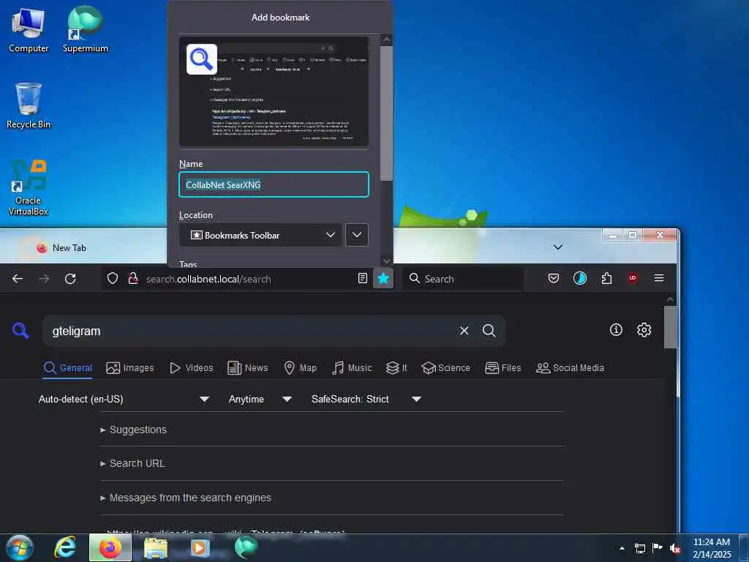Screen dimensions: 749x562
Task: Open the language Auto-detect (en-US) dropdown
Action: point(124,399)
